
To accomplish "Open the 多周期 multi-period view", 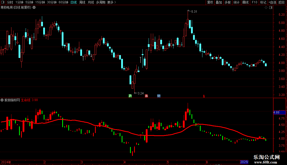I will 101,2.
